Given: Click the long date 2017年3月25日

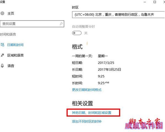Looking at the screenshot, I should [x=109, y=69].
